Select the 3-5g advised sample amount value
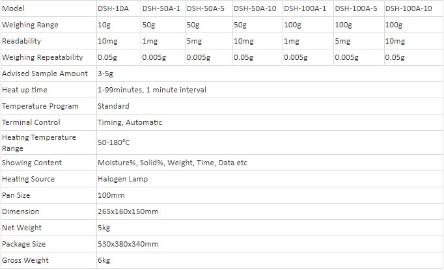This screenshot has width=444, height=270. point(105,74)
